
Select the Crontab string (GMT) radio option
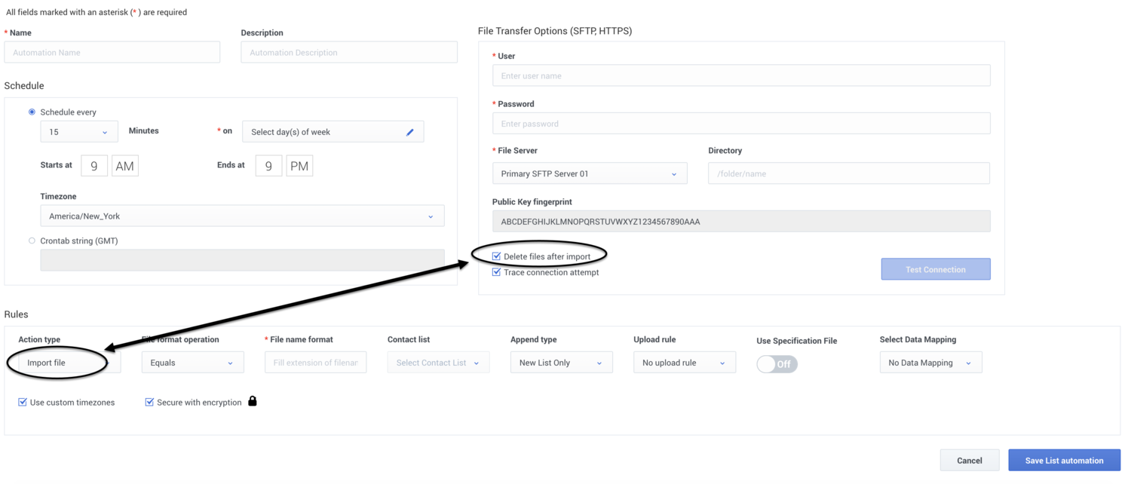[x=32, y=241]
